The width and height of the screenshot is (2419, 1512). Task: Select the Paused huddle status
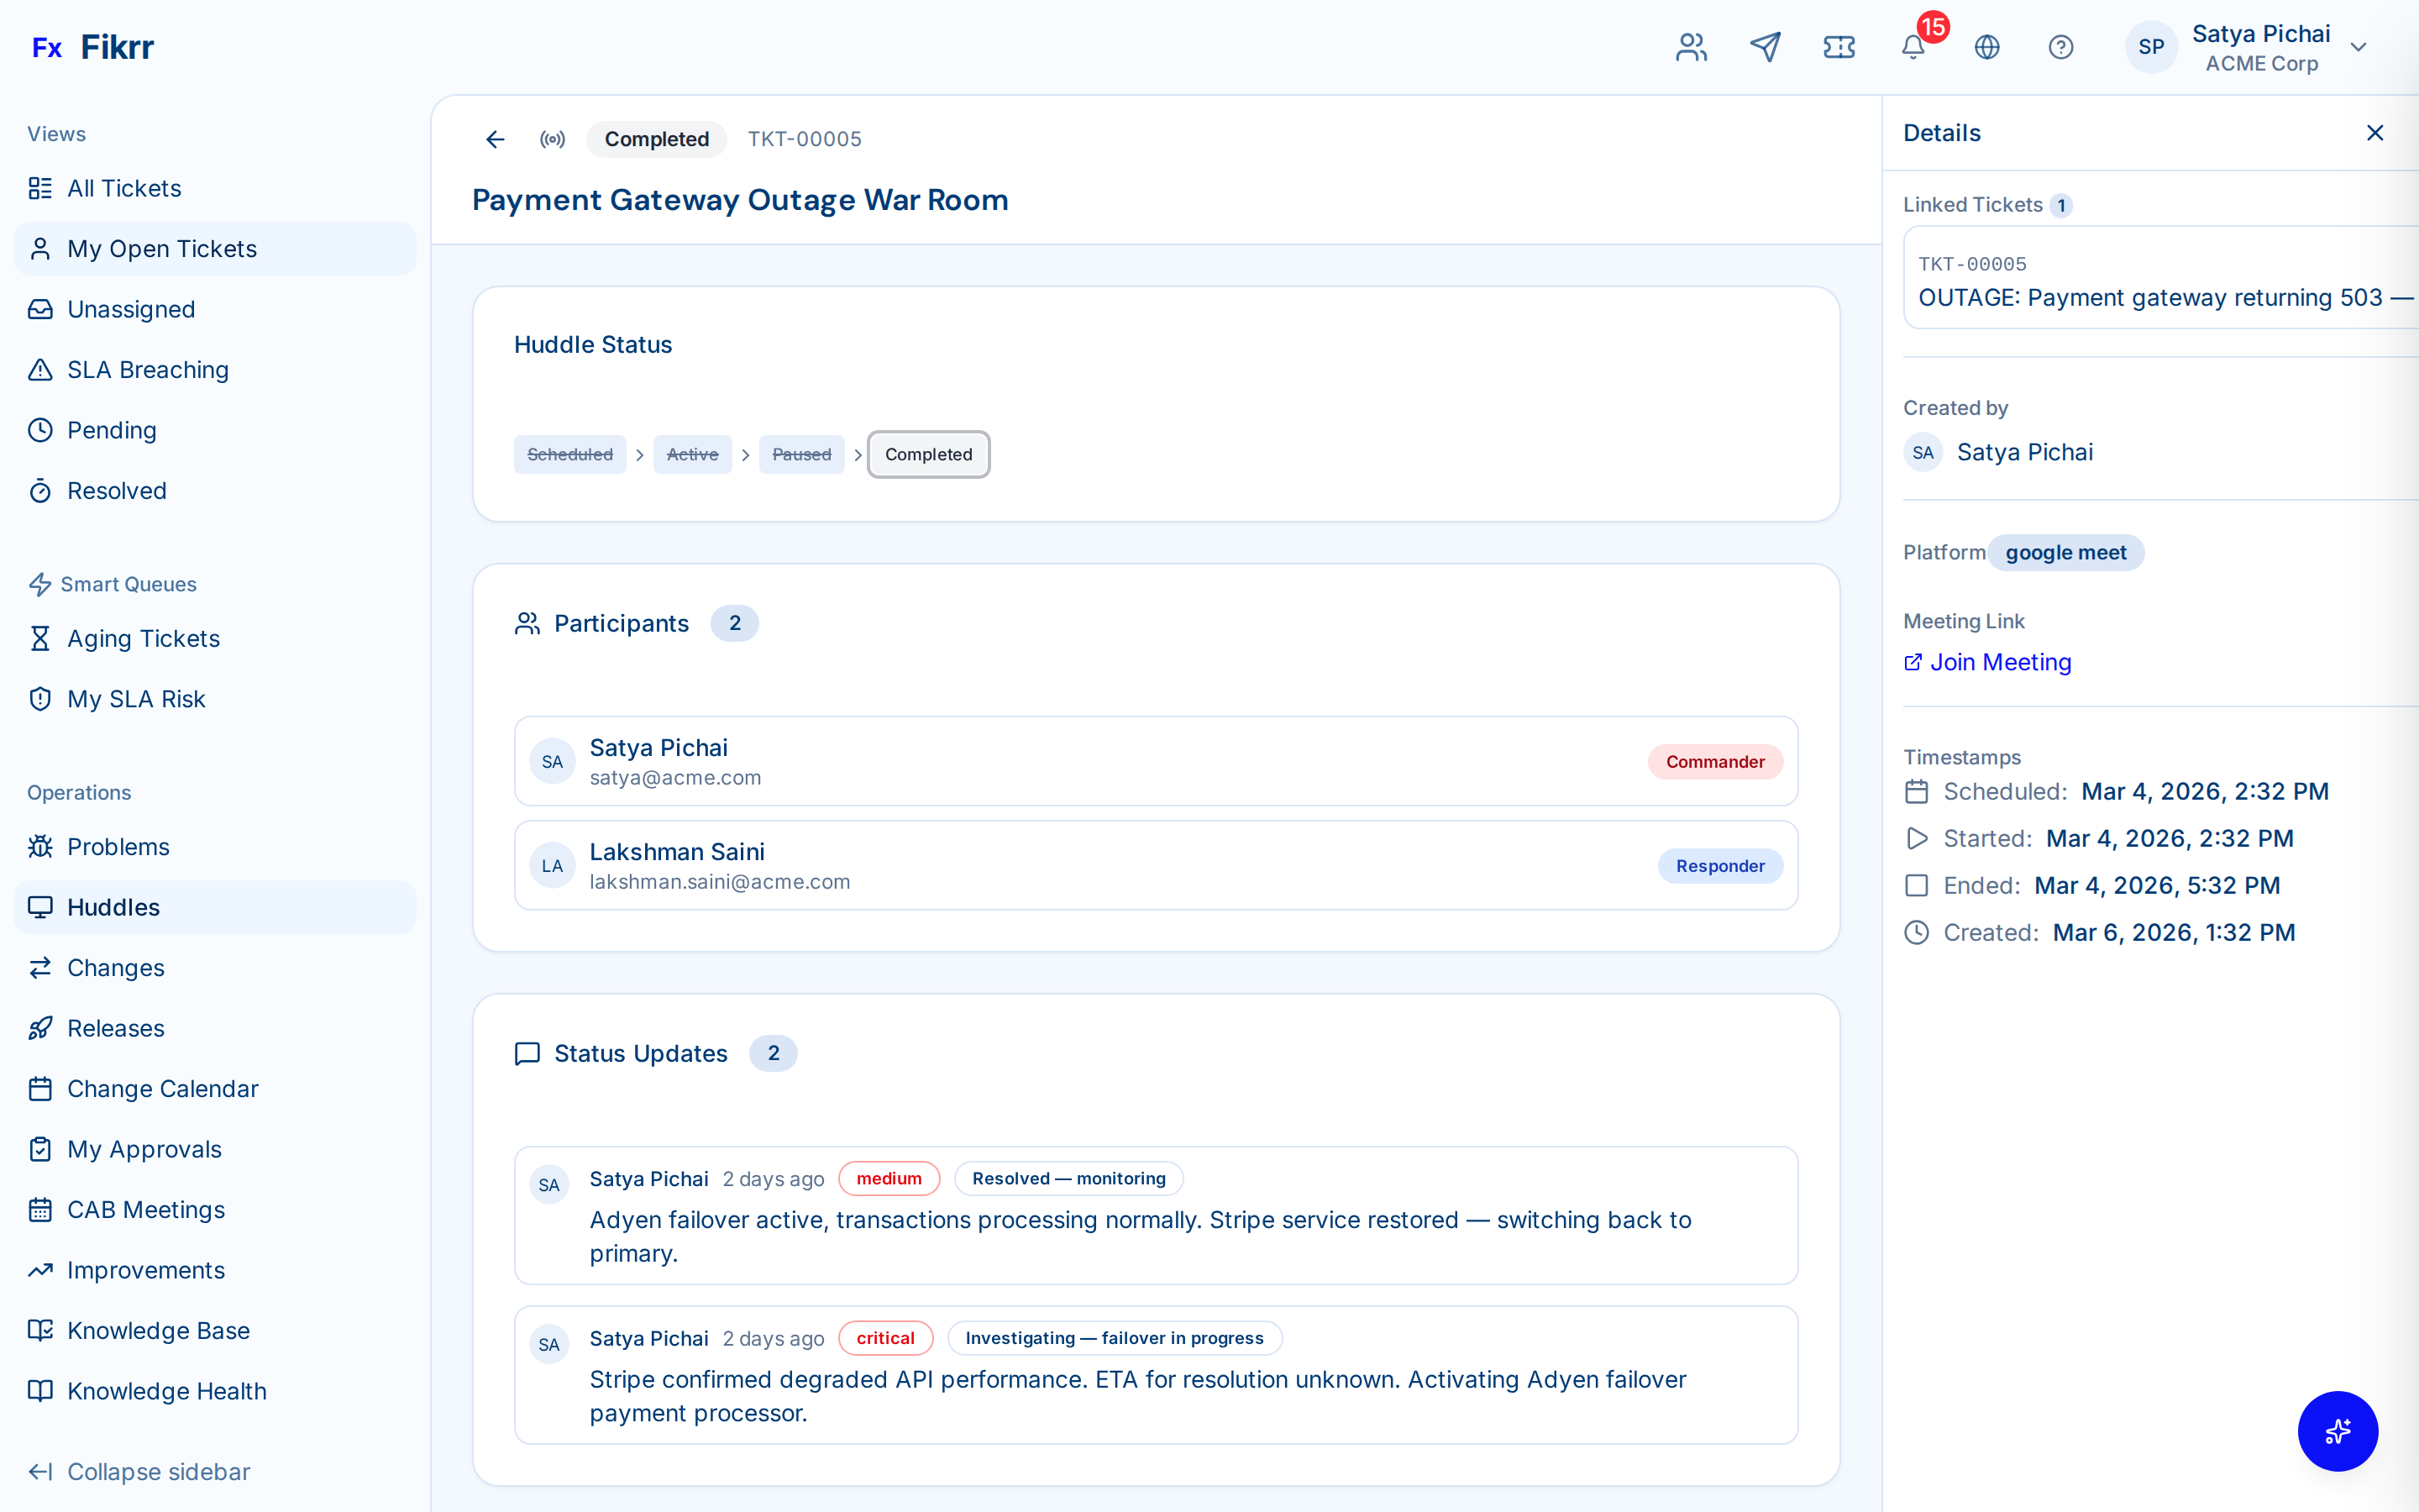tap(800, 454)
